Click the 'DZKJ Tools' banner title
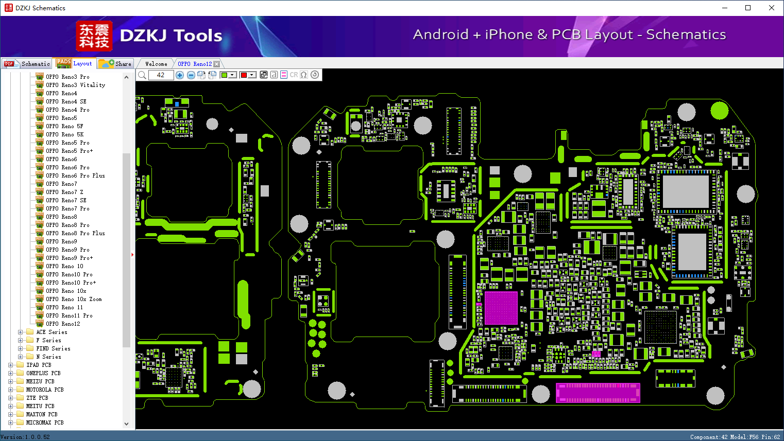Image resolution: width=784 pixels, height=441 pixels. pos(171,36)
